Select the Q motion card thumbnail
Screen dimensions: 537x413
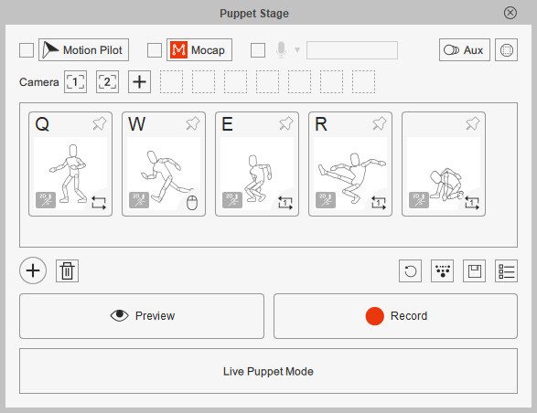coord(70,174)
